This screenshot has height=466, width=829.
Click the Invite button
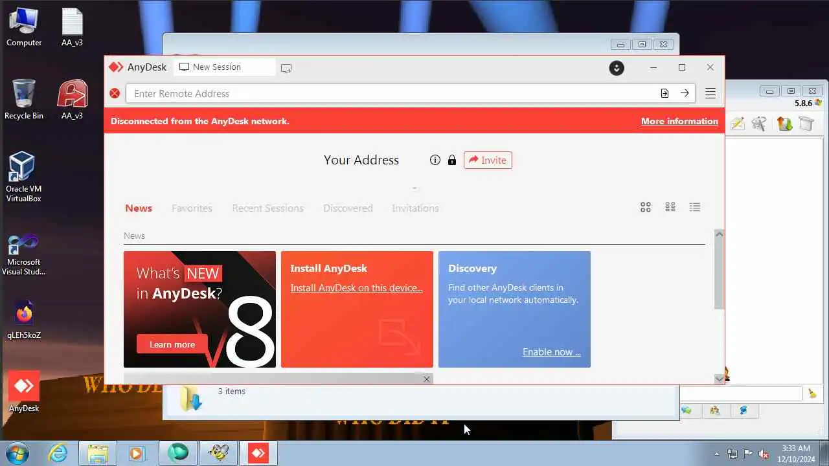pos(488,160)
